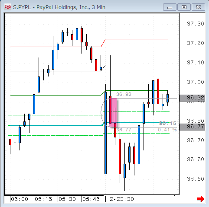Click the 36.77 price marker on the axis
Image resolution: width=209 pixels, height=207 pixels.
(192, 127)
